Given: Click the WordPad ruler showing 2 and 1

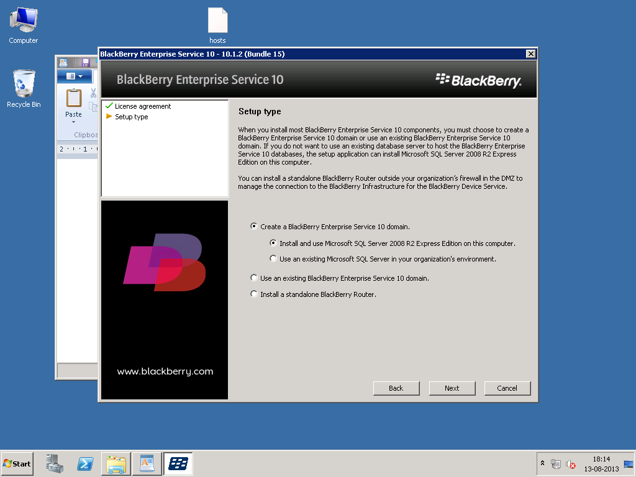Looking at the screenshot, I should click(x=78, y=149).
